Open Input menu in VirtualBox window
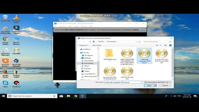199x112 pixels. (x=76, y=26)
